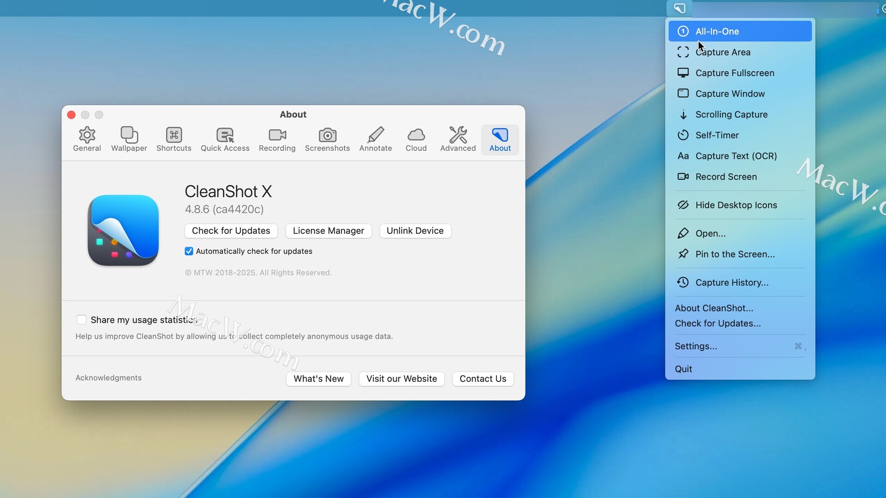Open the Wallpaper settings tab
Screen dimensions: 886x498
pos(129,139)
